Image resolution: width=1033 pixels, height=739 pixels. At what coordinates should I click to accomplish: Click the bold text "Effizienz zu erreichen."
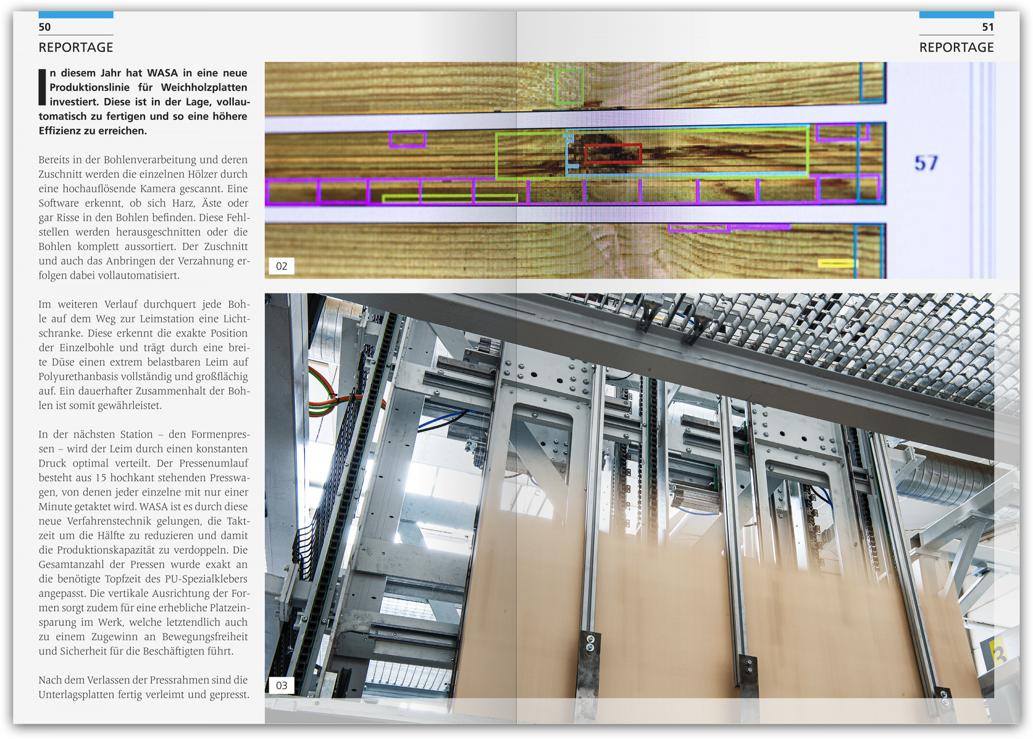(93, 131)
